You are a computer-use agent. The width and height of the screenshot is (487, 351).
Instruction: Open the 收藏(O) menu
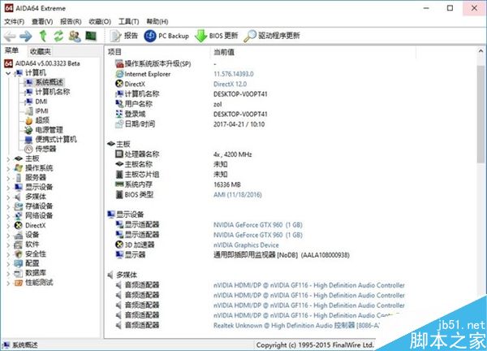tap(100, 21)
